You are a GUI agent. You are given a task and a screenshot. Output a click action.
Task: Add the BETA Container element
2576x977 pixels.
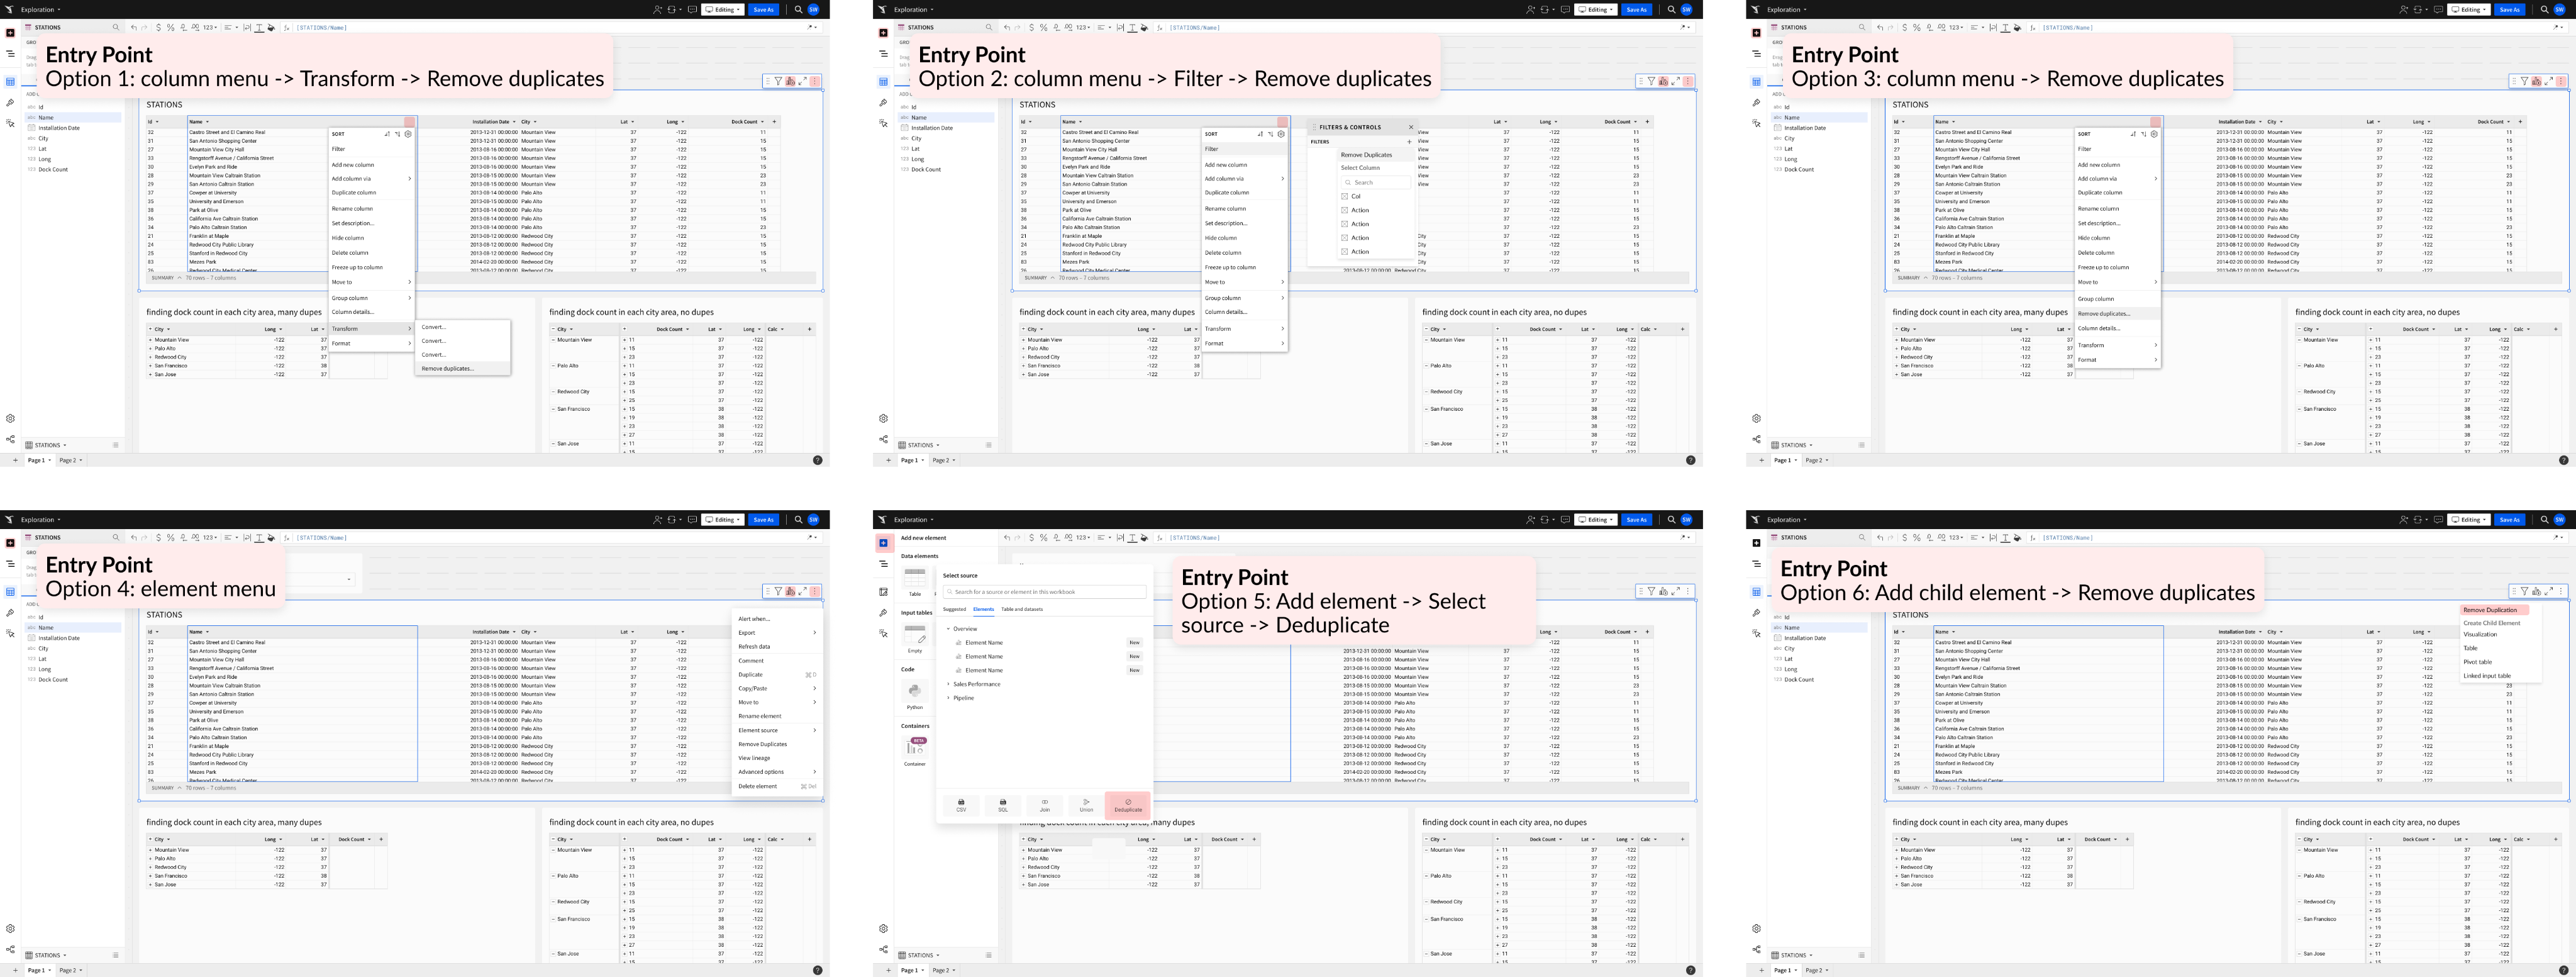[914, 747]
